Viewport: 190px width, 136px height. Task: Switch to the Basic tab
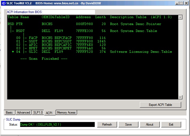click(9, 113)
